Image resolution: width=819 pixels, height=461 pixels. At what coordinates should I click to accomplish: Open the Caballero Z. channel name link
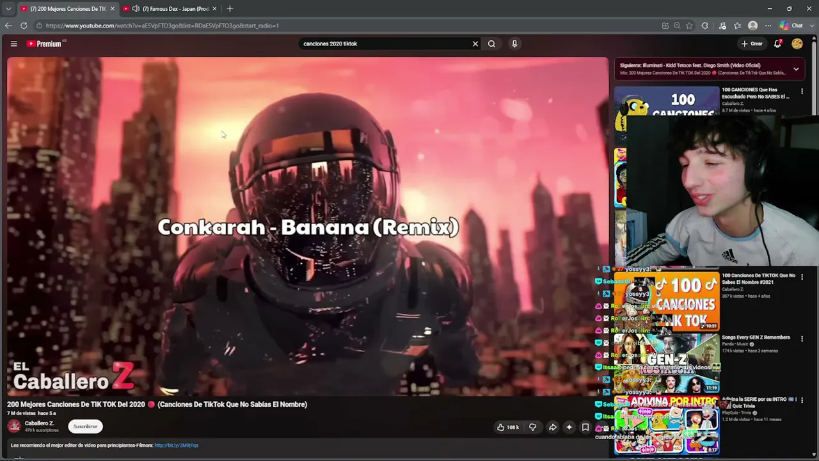coord(39,423)
